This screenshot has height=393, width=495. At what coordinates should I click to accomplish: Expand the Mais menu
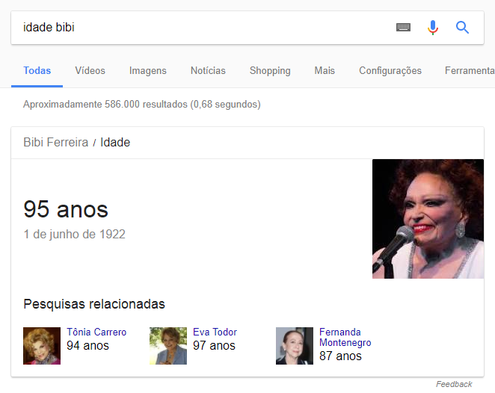click(x=325, y=71)
